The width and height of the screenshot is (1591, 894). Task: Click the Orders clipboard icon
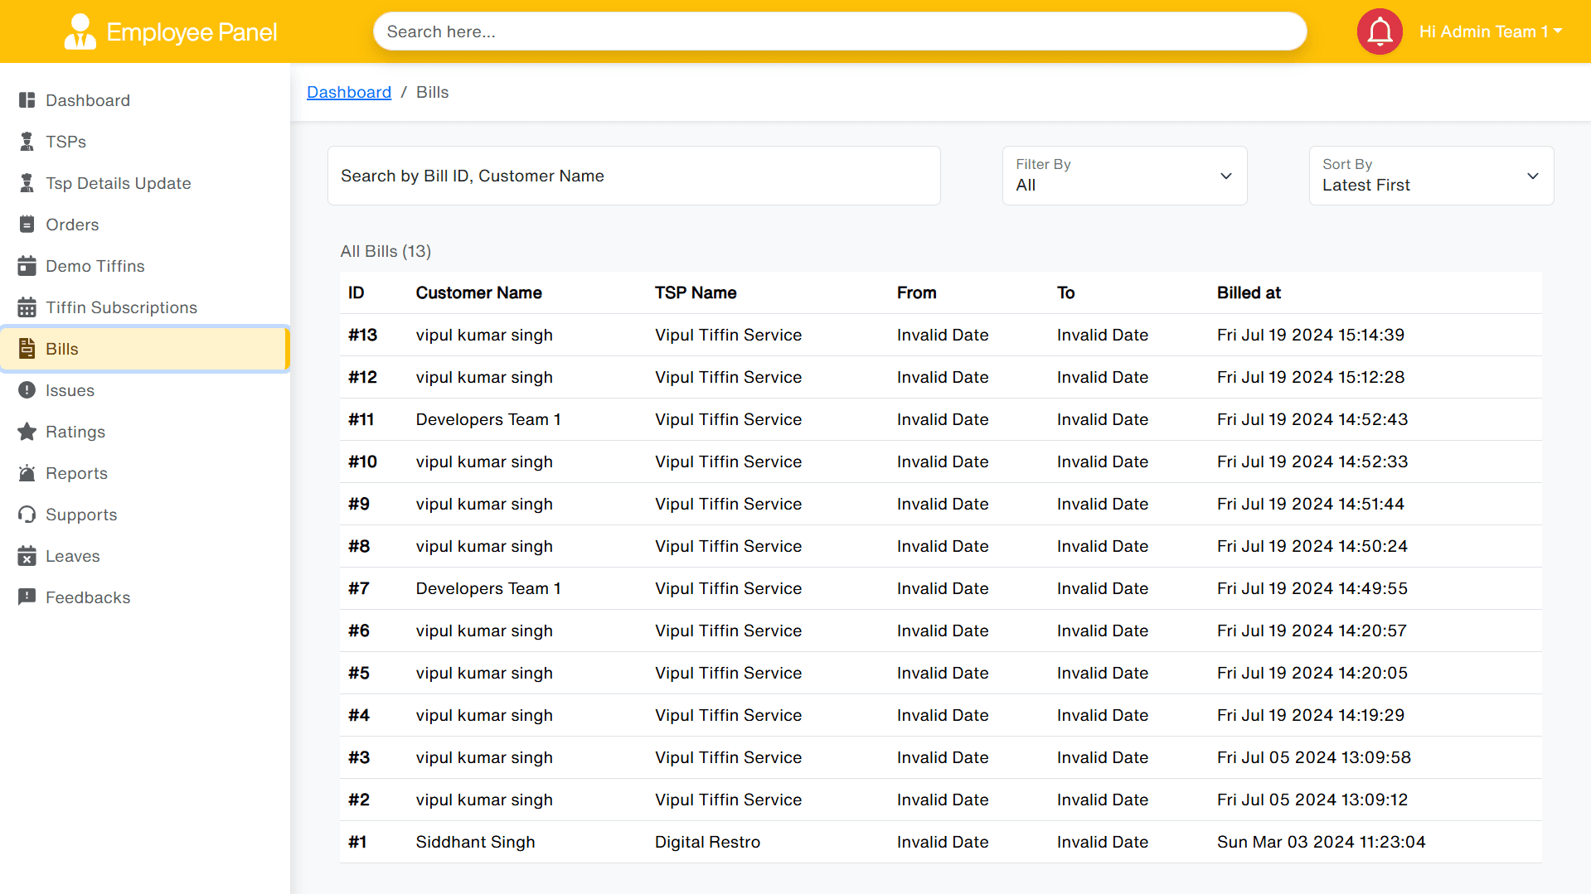pos(27,225)
